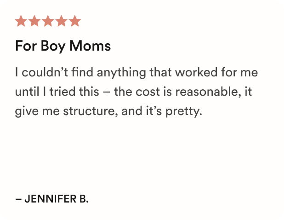The image size is (284, 220).
Task: Select reviewer name "JENNIFER"
Action: click(51, 199)
